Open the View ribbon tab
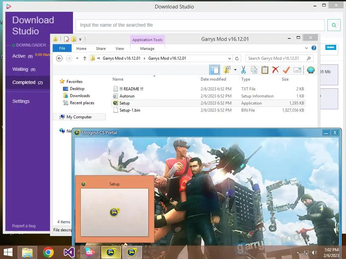346x259 pixels. point(120,49)
